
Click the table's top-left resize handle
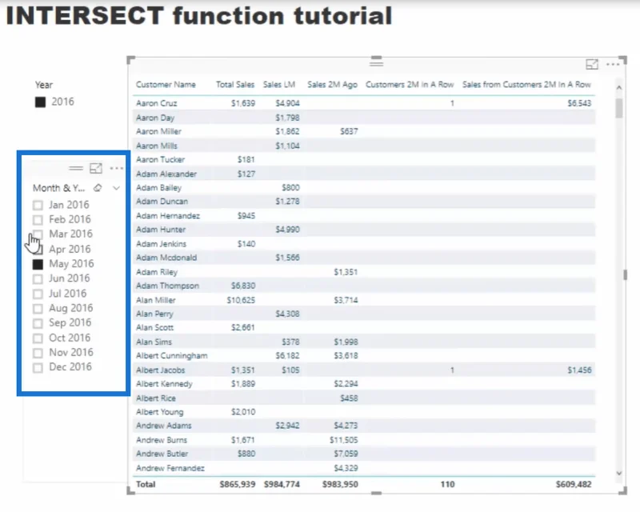130,60
